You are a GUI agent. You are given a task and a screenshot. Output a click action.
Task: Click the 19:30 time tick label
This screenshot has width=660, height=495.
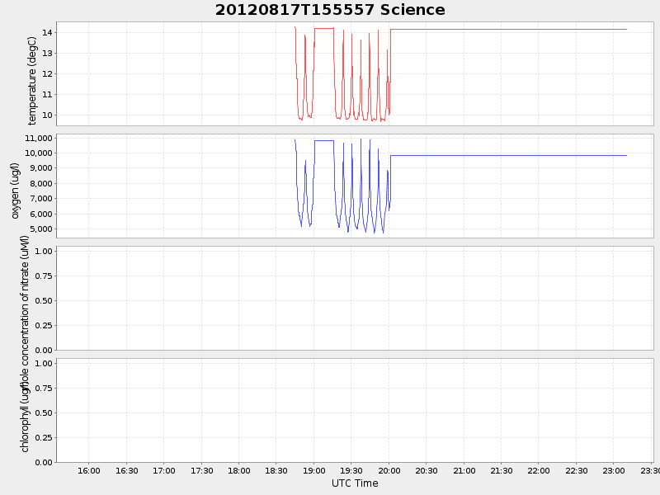pyautogui.click(x=351, y=470)
